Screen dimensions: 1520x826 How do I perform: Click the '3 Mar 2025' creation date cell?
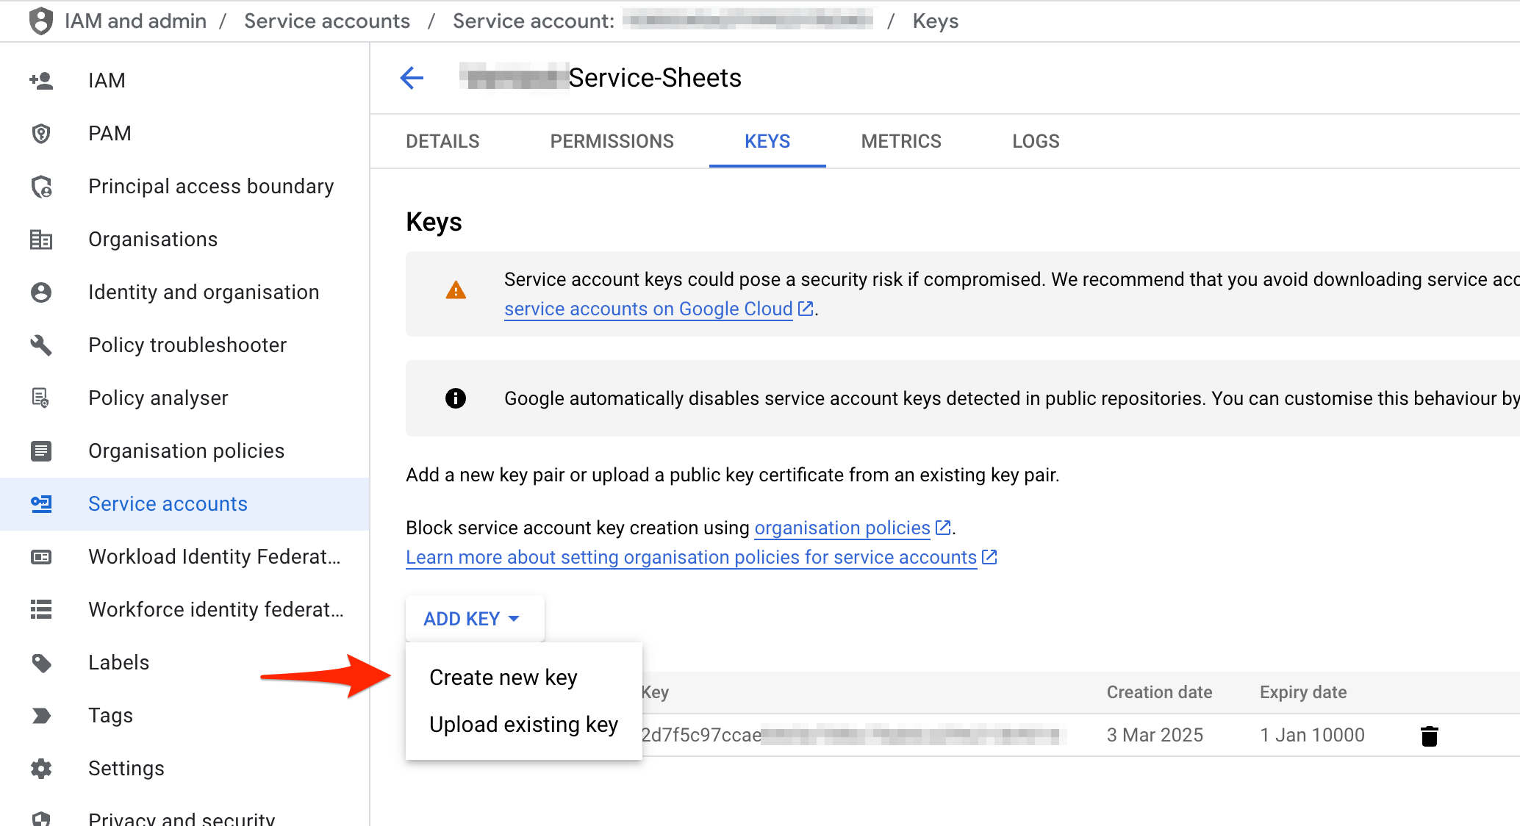pyautogui.click(x=1155, y=735)
